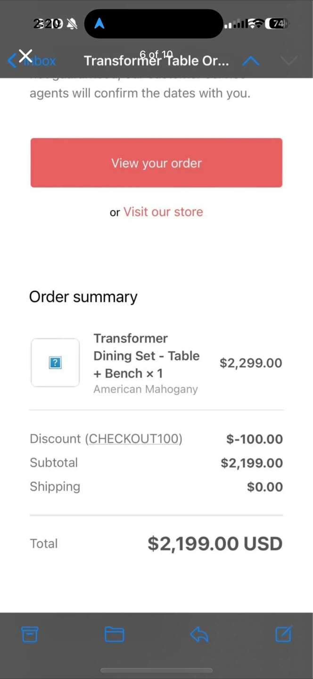Viewport: 313px width, 679px height.
Task: Tap the reply arrow icon
Action: tap(199, 634)
